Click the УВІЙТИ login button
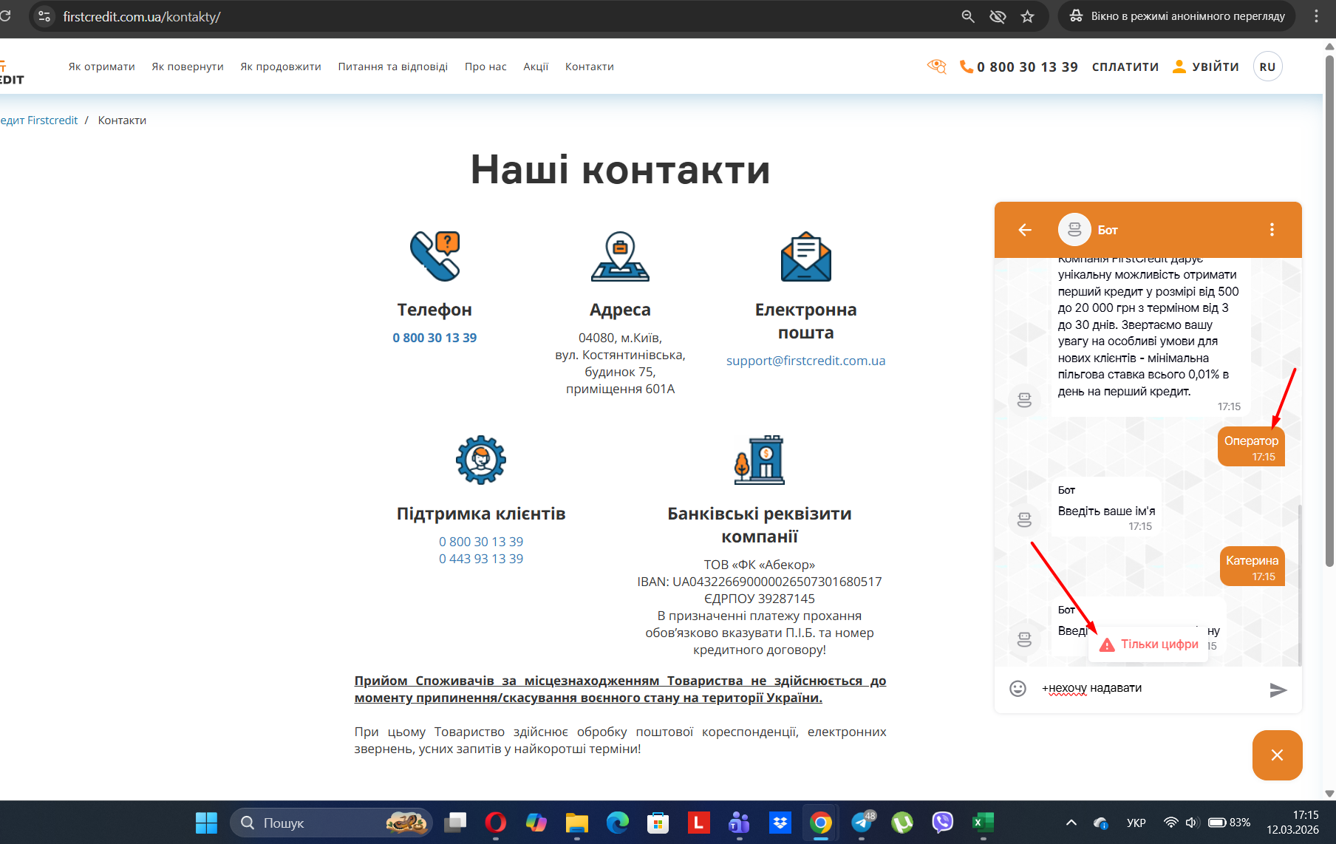Image resolution: width=1336 pixels, height=844 pixels. [1206, 67]
